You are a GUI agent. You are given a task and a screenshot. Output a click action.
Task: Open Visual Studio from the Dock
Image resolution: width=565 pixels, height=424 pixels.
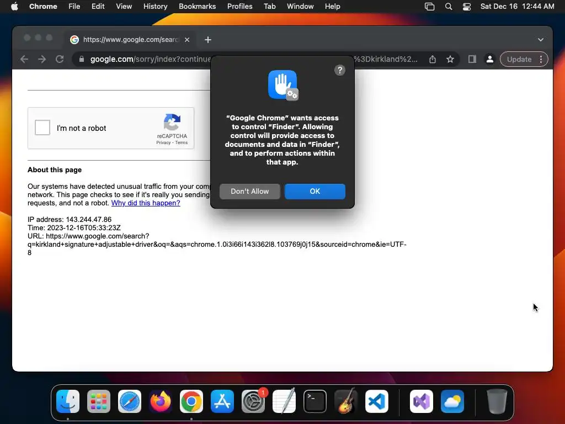422,401
